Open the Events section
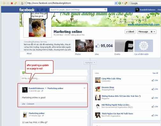161x126 pixels. (x=124, y=46)
